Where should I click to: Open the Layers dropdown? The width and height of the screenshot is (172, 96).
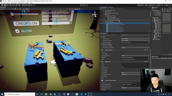(x=159, y=5)
